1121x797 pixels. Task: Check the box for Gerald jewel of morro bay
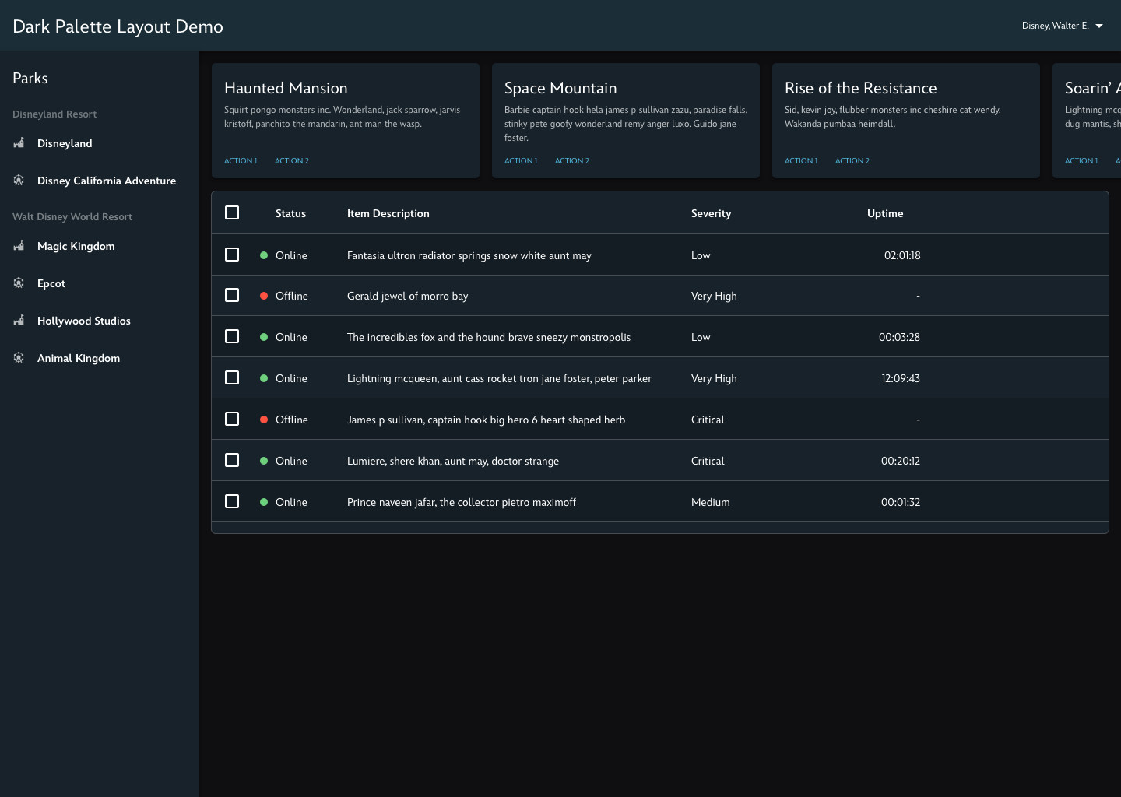[232, 295]
